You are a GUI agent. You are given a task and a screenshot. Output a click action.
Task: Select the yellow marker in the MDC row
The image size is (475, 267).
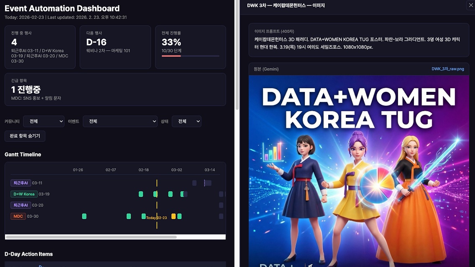tap(173, 216)
